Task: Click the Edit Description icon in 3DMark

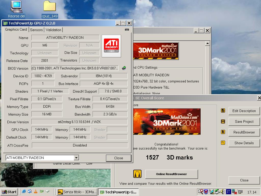Action: (x=223, y=111)
